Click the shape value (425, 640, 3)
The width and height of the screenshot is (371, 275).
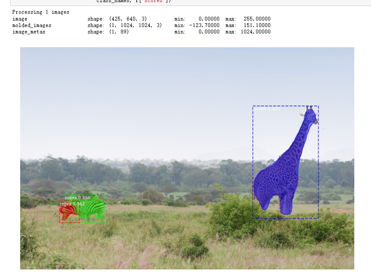click(x=128, y=19)
